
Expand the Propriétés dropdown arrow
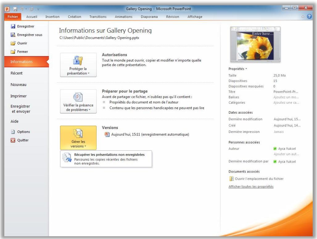pos(246,69)
